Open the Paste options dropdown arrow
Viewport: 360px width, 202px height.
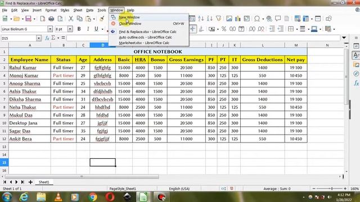[94, 19]
